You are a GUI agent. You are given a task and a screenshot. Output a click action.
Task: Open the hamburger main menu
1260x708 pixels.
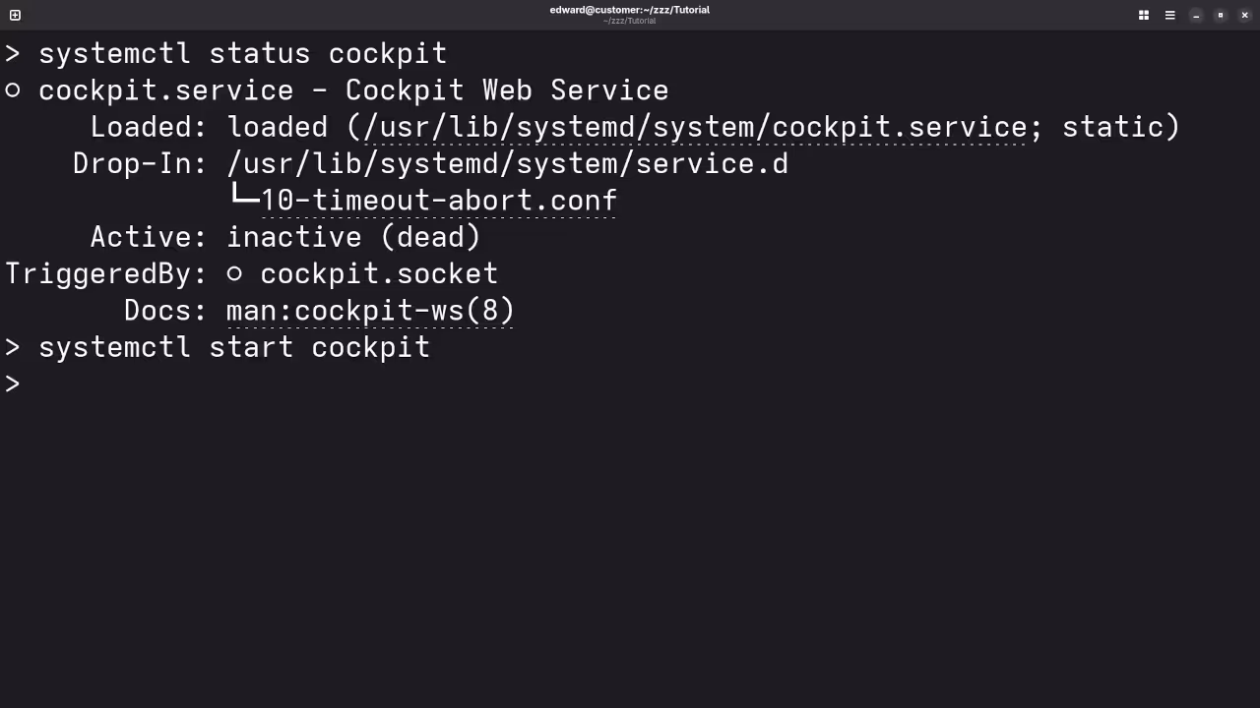point(1169,15)
